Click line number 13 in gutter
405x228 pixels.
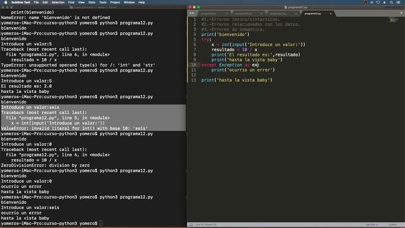(x=194, y=80)
